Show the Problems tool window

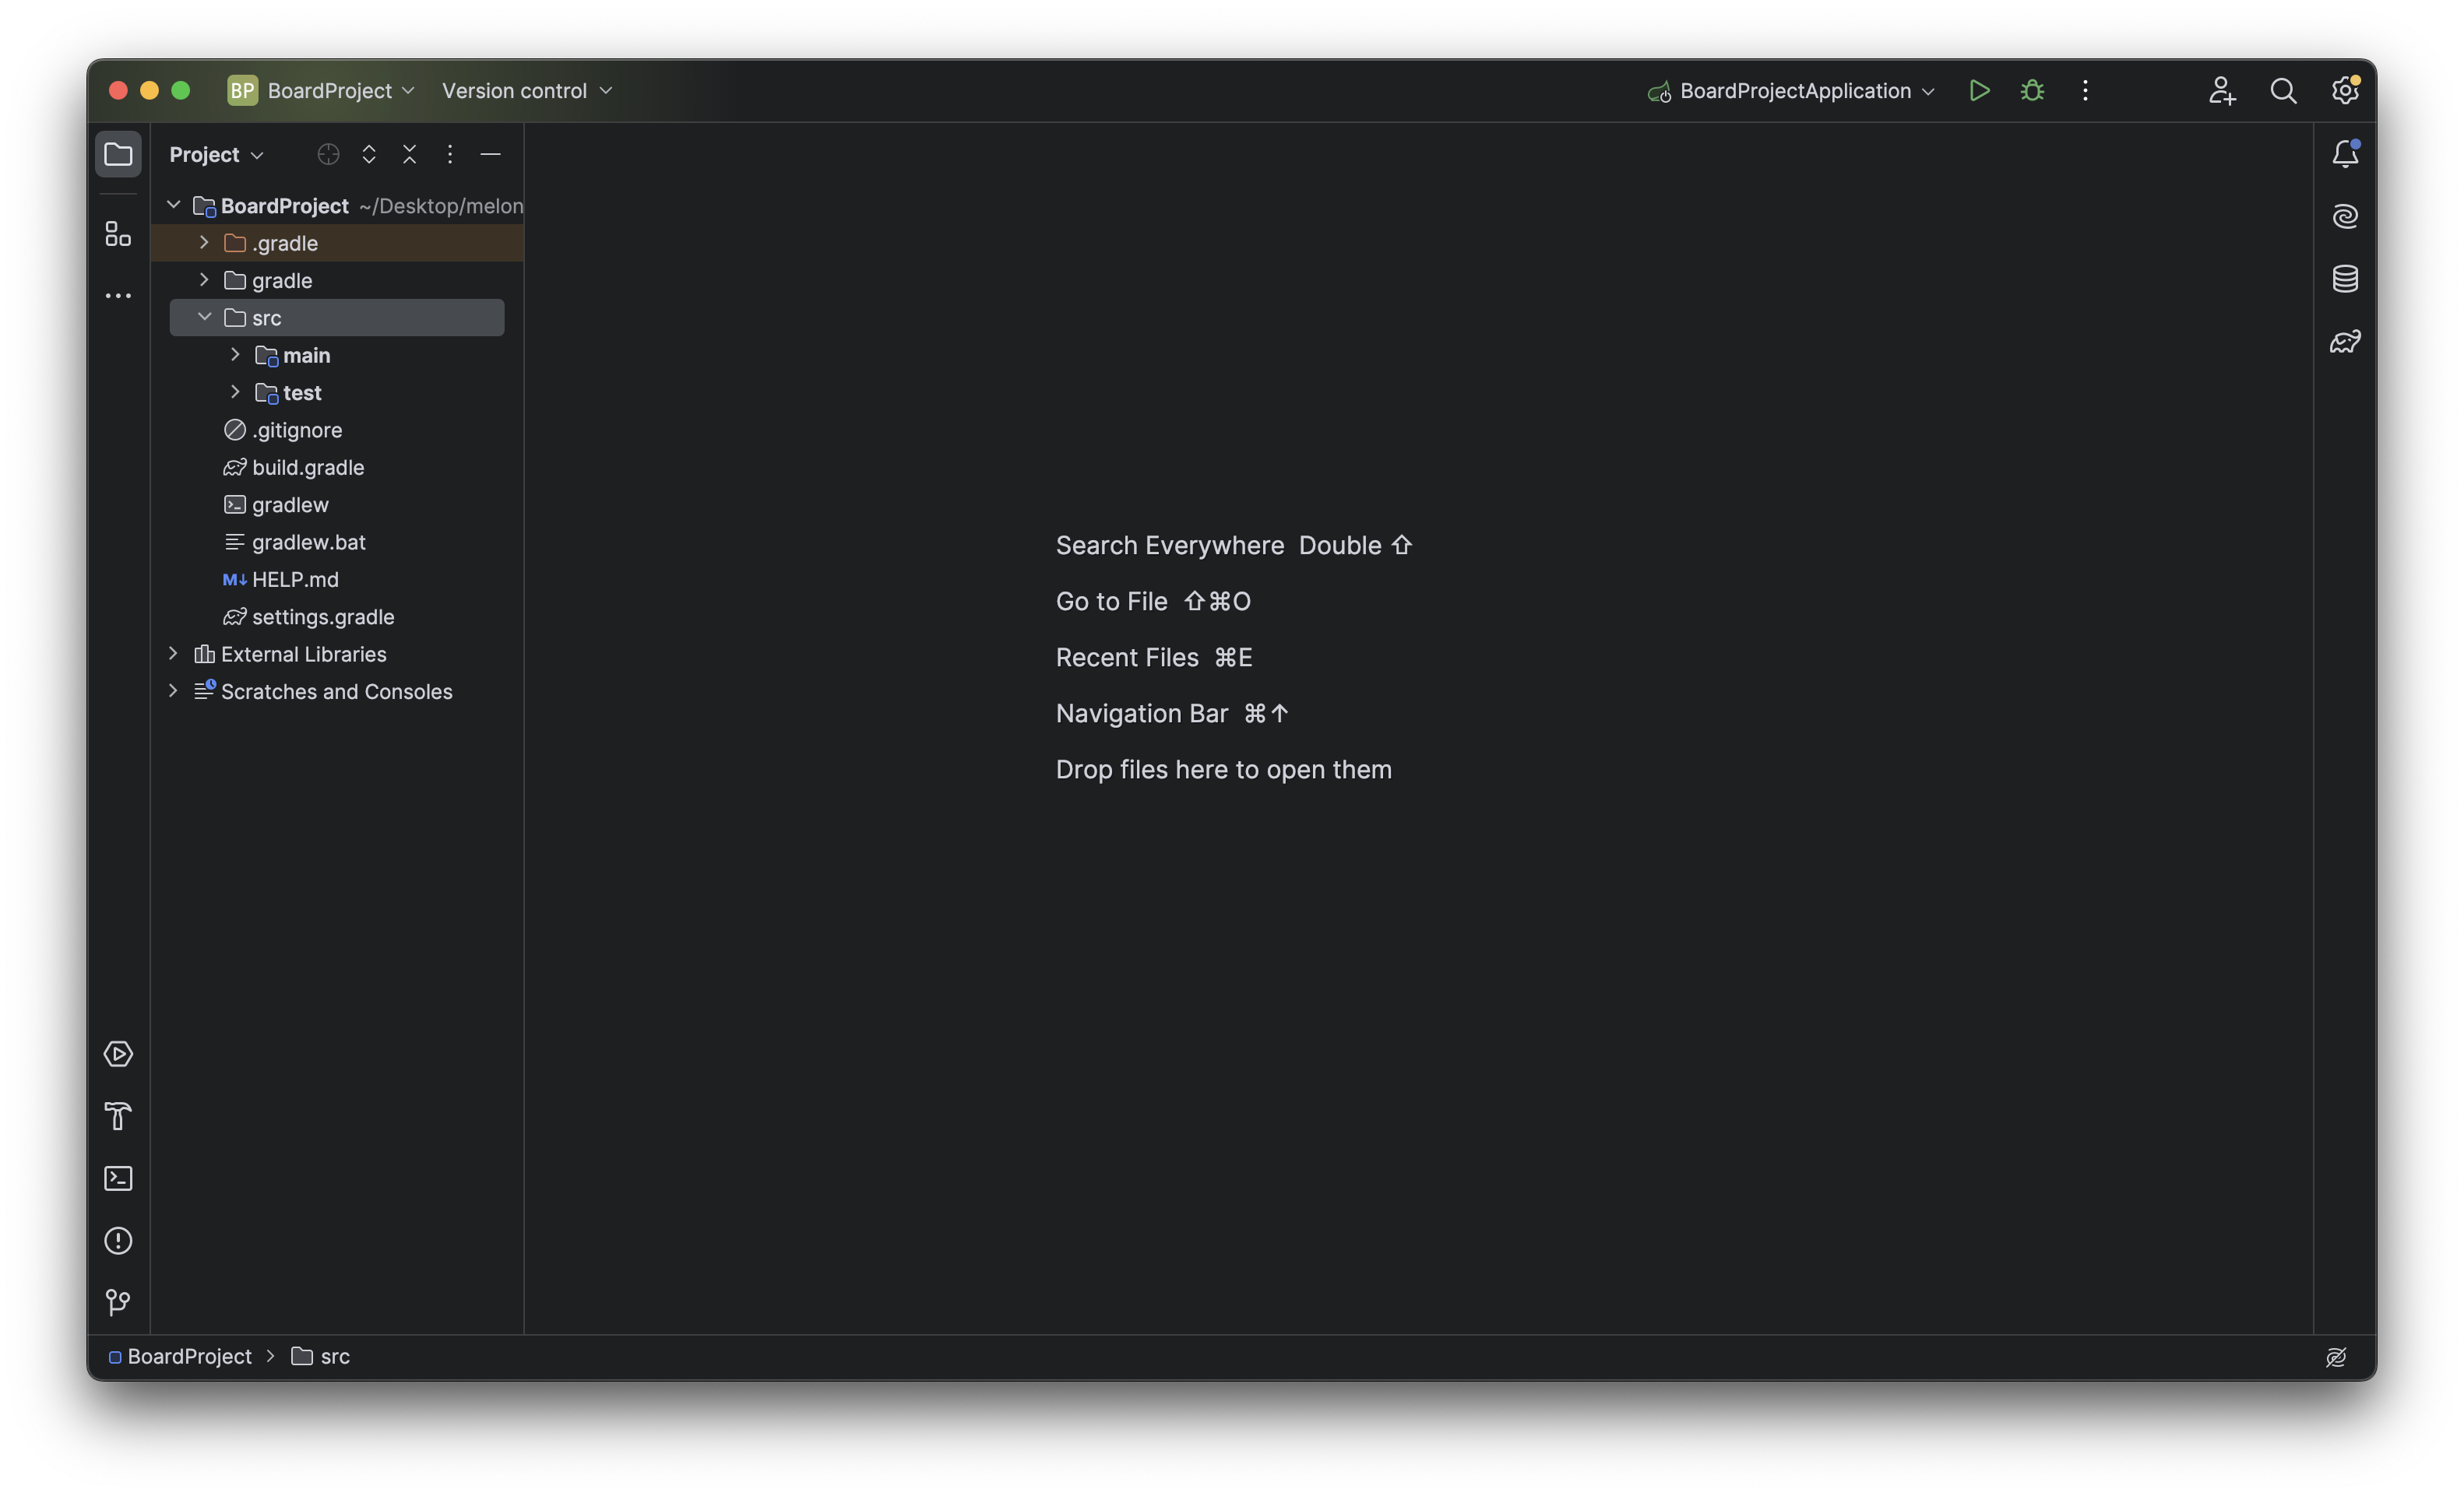pos(118,1240)
